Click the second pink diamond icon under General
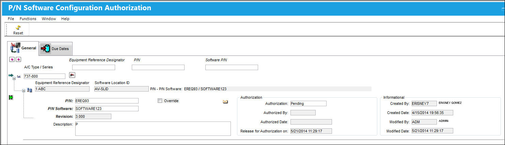The image size is (505, 145). coord(18,60)
